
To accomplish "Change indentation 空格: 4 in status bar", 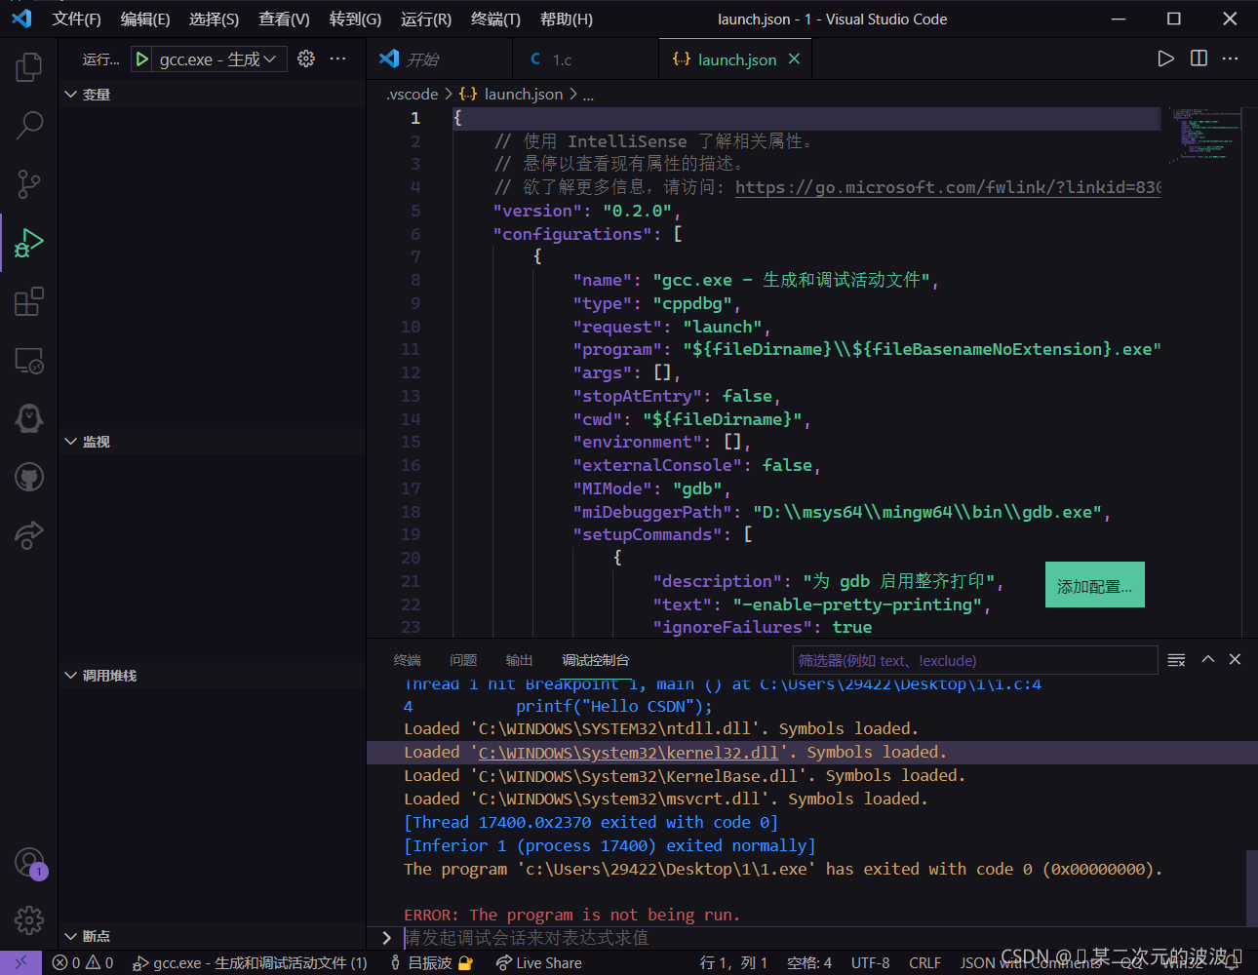I will click(x=809, y=963).
